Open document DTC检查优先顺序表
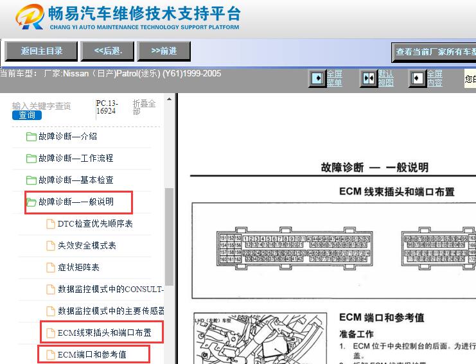Screen dimensions: 476x364 [95, 224]
